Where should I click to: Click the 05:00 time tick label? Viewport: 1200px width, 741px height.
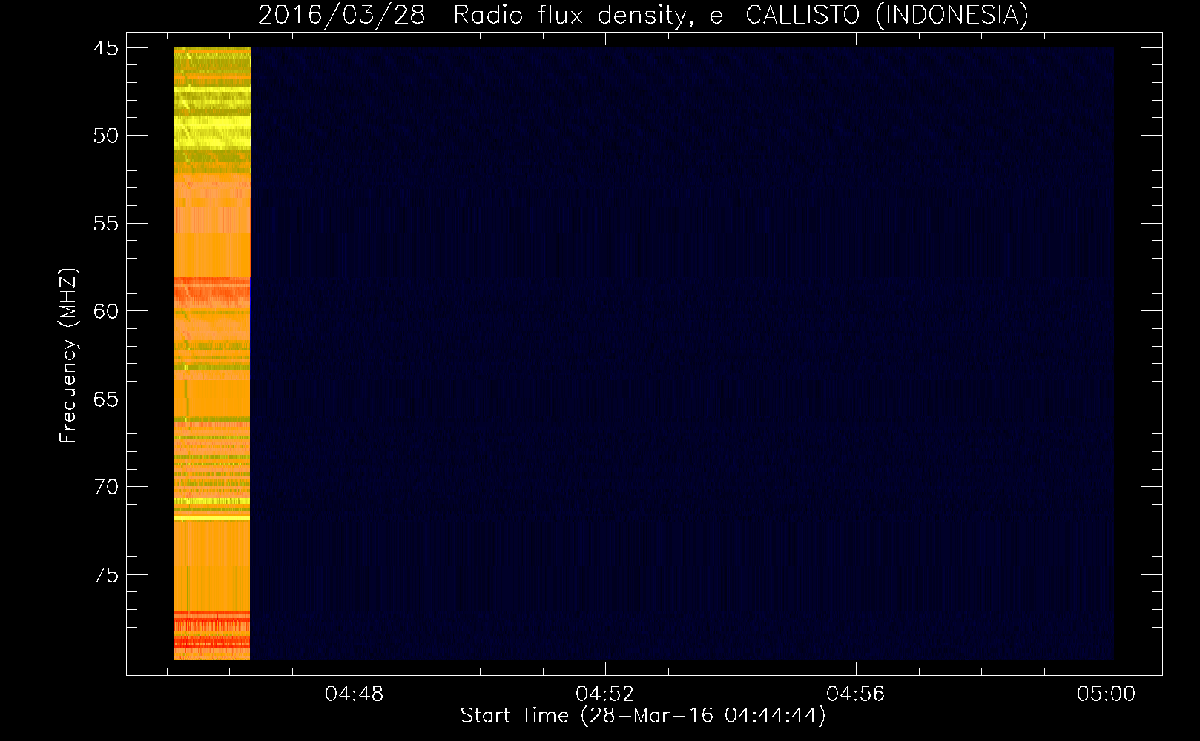click(1106, 694)
